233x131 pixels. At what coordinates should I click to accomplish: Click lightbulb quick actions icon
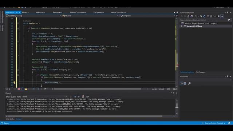pos(14,83)
